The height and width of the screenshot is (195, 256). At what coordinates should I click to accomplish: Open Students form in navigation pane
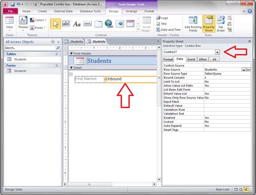click(x=20, y=71)
